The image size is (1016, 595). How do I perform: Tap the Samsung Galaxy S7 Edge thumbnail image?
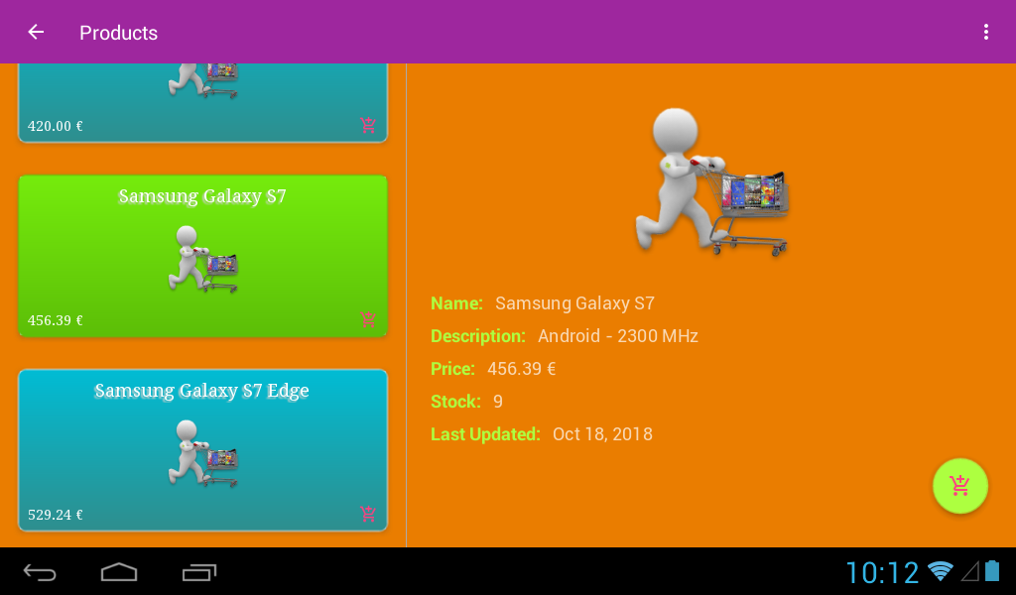202,453
